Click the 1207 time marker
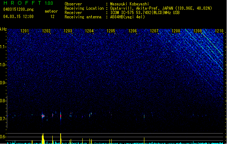 (x=154, y=31)
